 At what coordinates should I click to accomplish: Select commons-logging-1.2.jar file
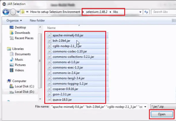(77, 84)
